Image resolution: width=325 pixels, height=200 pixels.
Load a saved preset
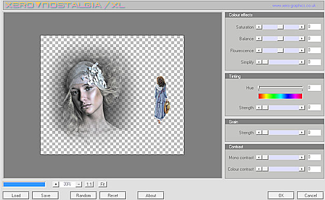(16, 195)
